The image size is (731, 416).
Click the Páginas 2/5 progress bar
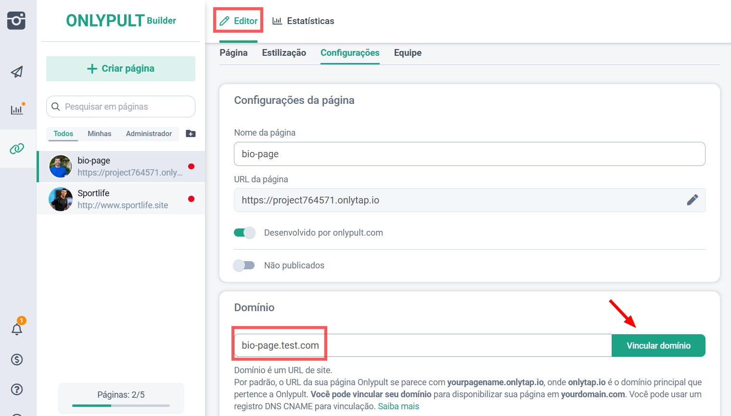121,405
